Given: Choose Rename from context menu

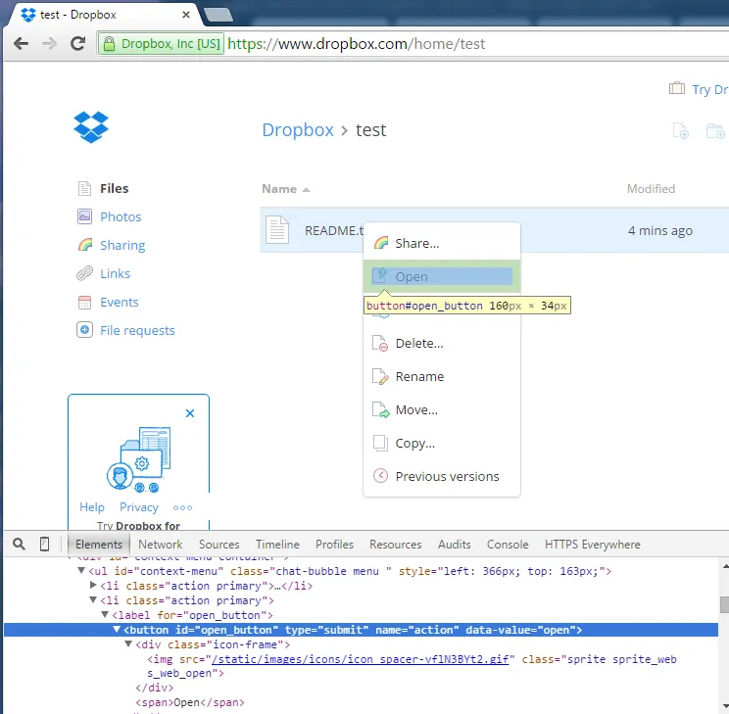Looking at the screenshot, I should point(442,376).
